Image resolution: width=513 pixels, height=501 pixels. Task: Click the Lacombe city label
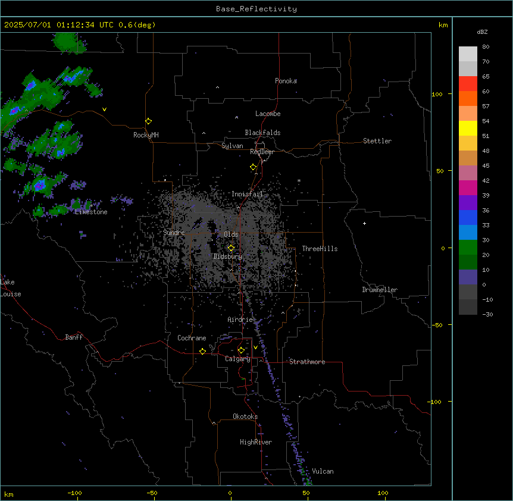(x=268, y=114)
